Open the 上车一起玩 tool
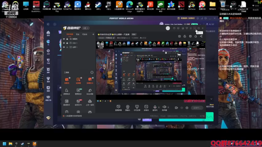Viewport: 262px width, 147px height. coord(90,103)
